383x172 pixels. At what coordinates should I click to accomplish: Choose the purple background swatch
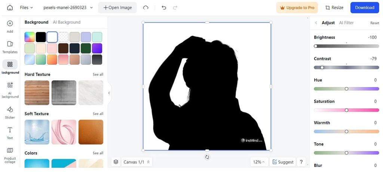pyautogui.click(x=97, y=48)
